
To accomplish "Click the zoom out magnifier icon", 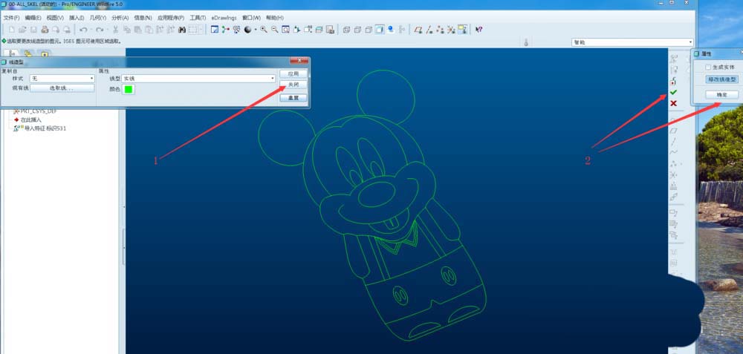I will pos(274,30).
